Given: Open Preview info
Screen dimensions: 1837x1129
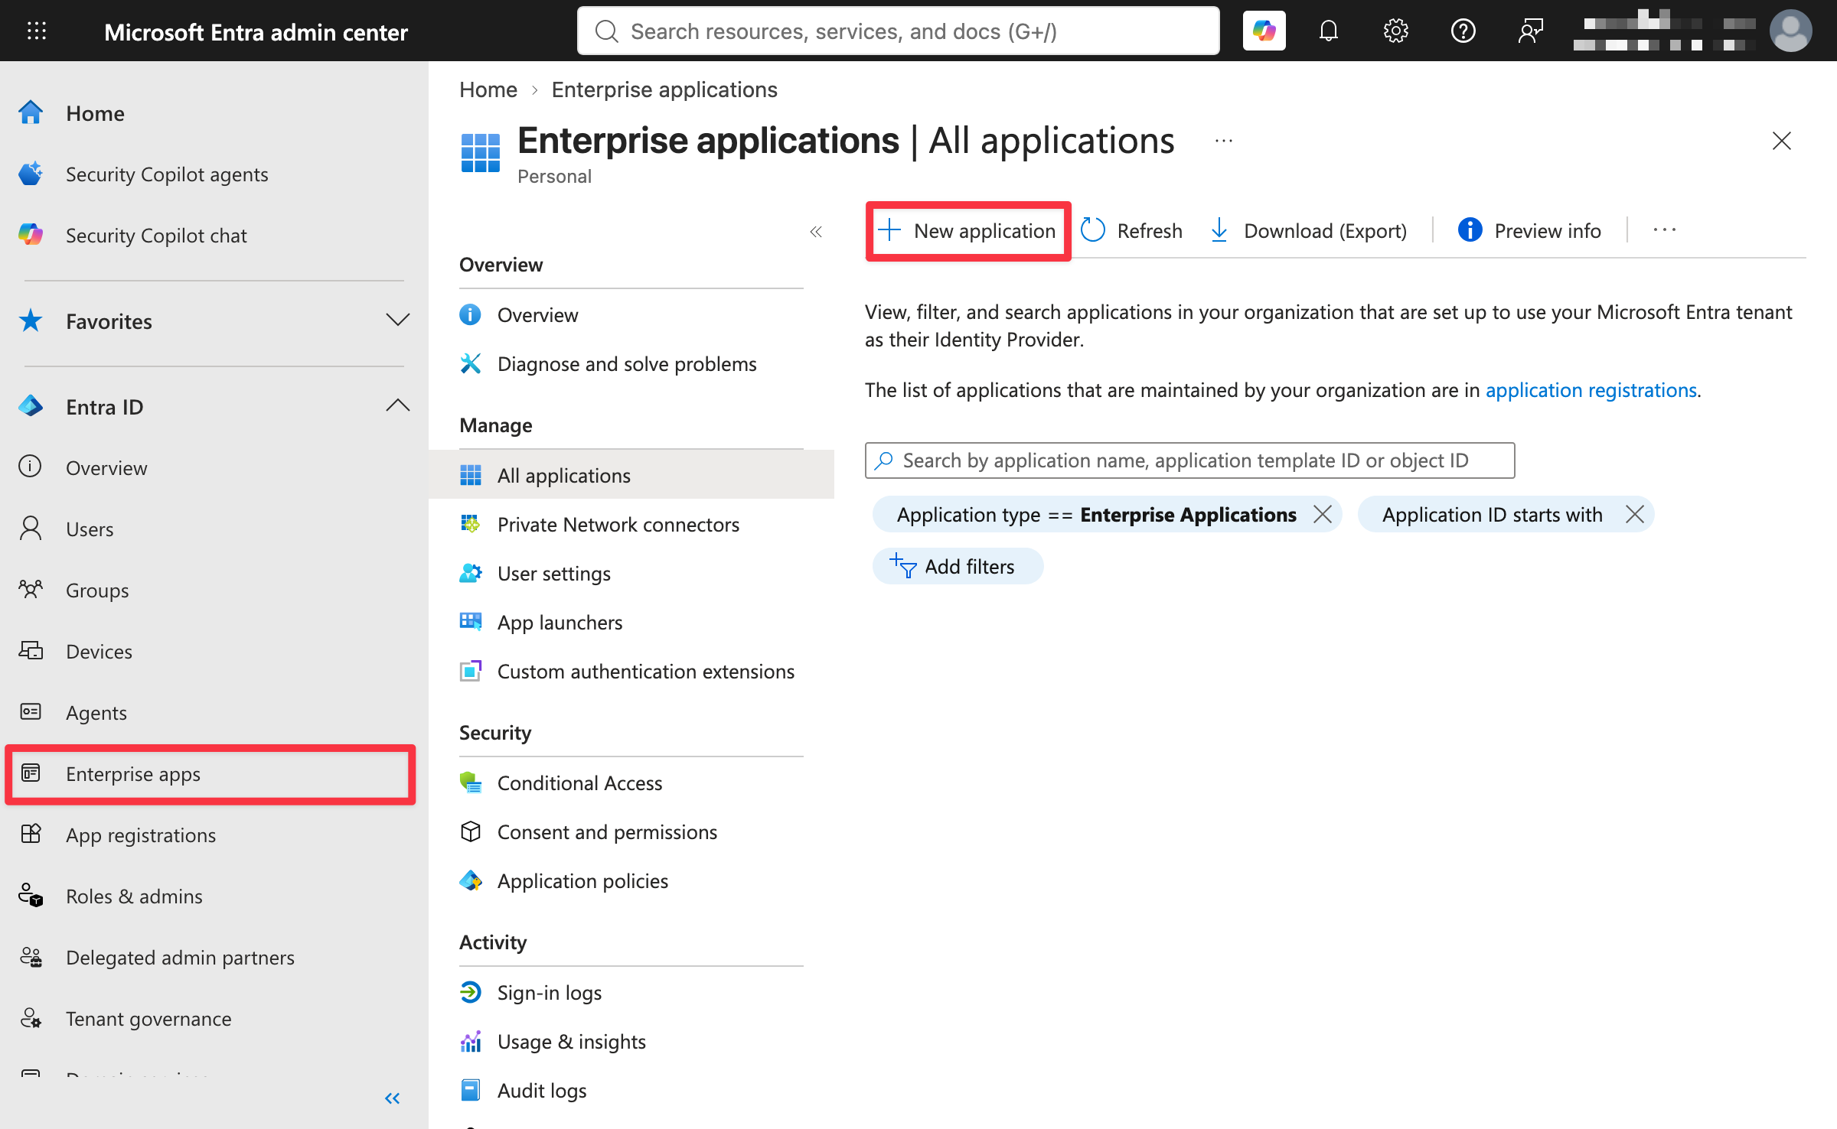Looking at the screenshot, I should click(1529, 230).
